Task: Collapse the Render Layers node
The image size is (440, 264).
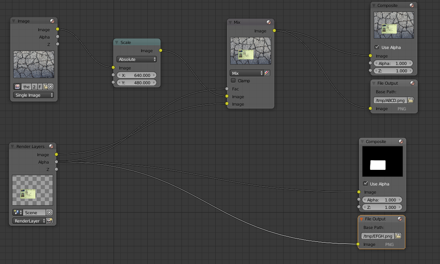Action: pyautogui.click(x=12, y=146)
